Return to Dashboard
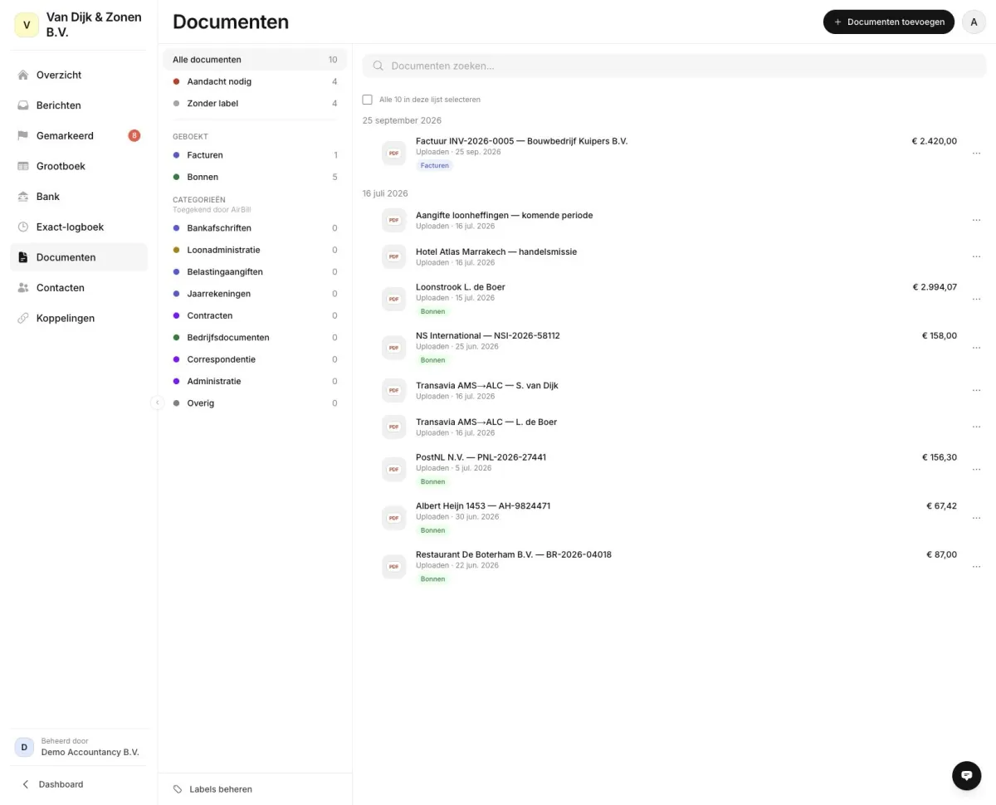The height and width of the screenshot is (805, 996). (x=52, y=784)
